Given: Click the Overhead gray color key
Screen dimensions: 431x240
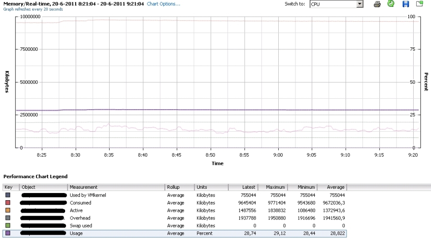Looking at the screenshot, I should (8, 218).
